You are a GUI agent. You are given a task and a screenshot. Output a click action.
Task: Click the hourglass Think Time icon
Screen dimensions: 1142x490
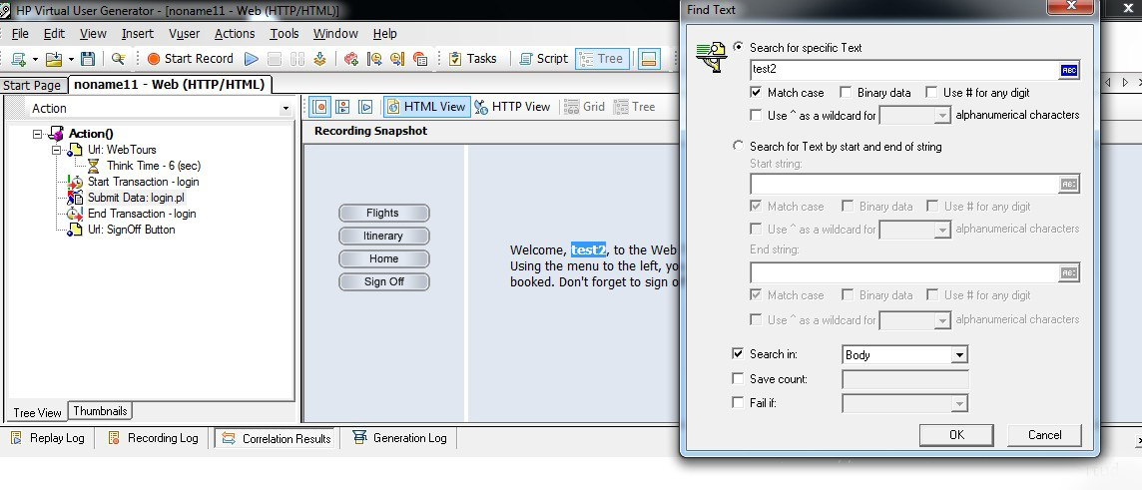pyautogui.click(x=93, y=166)
